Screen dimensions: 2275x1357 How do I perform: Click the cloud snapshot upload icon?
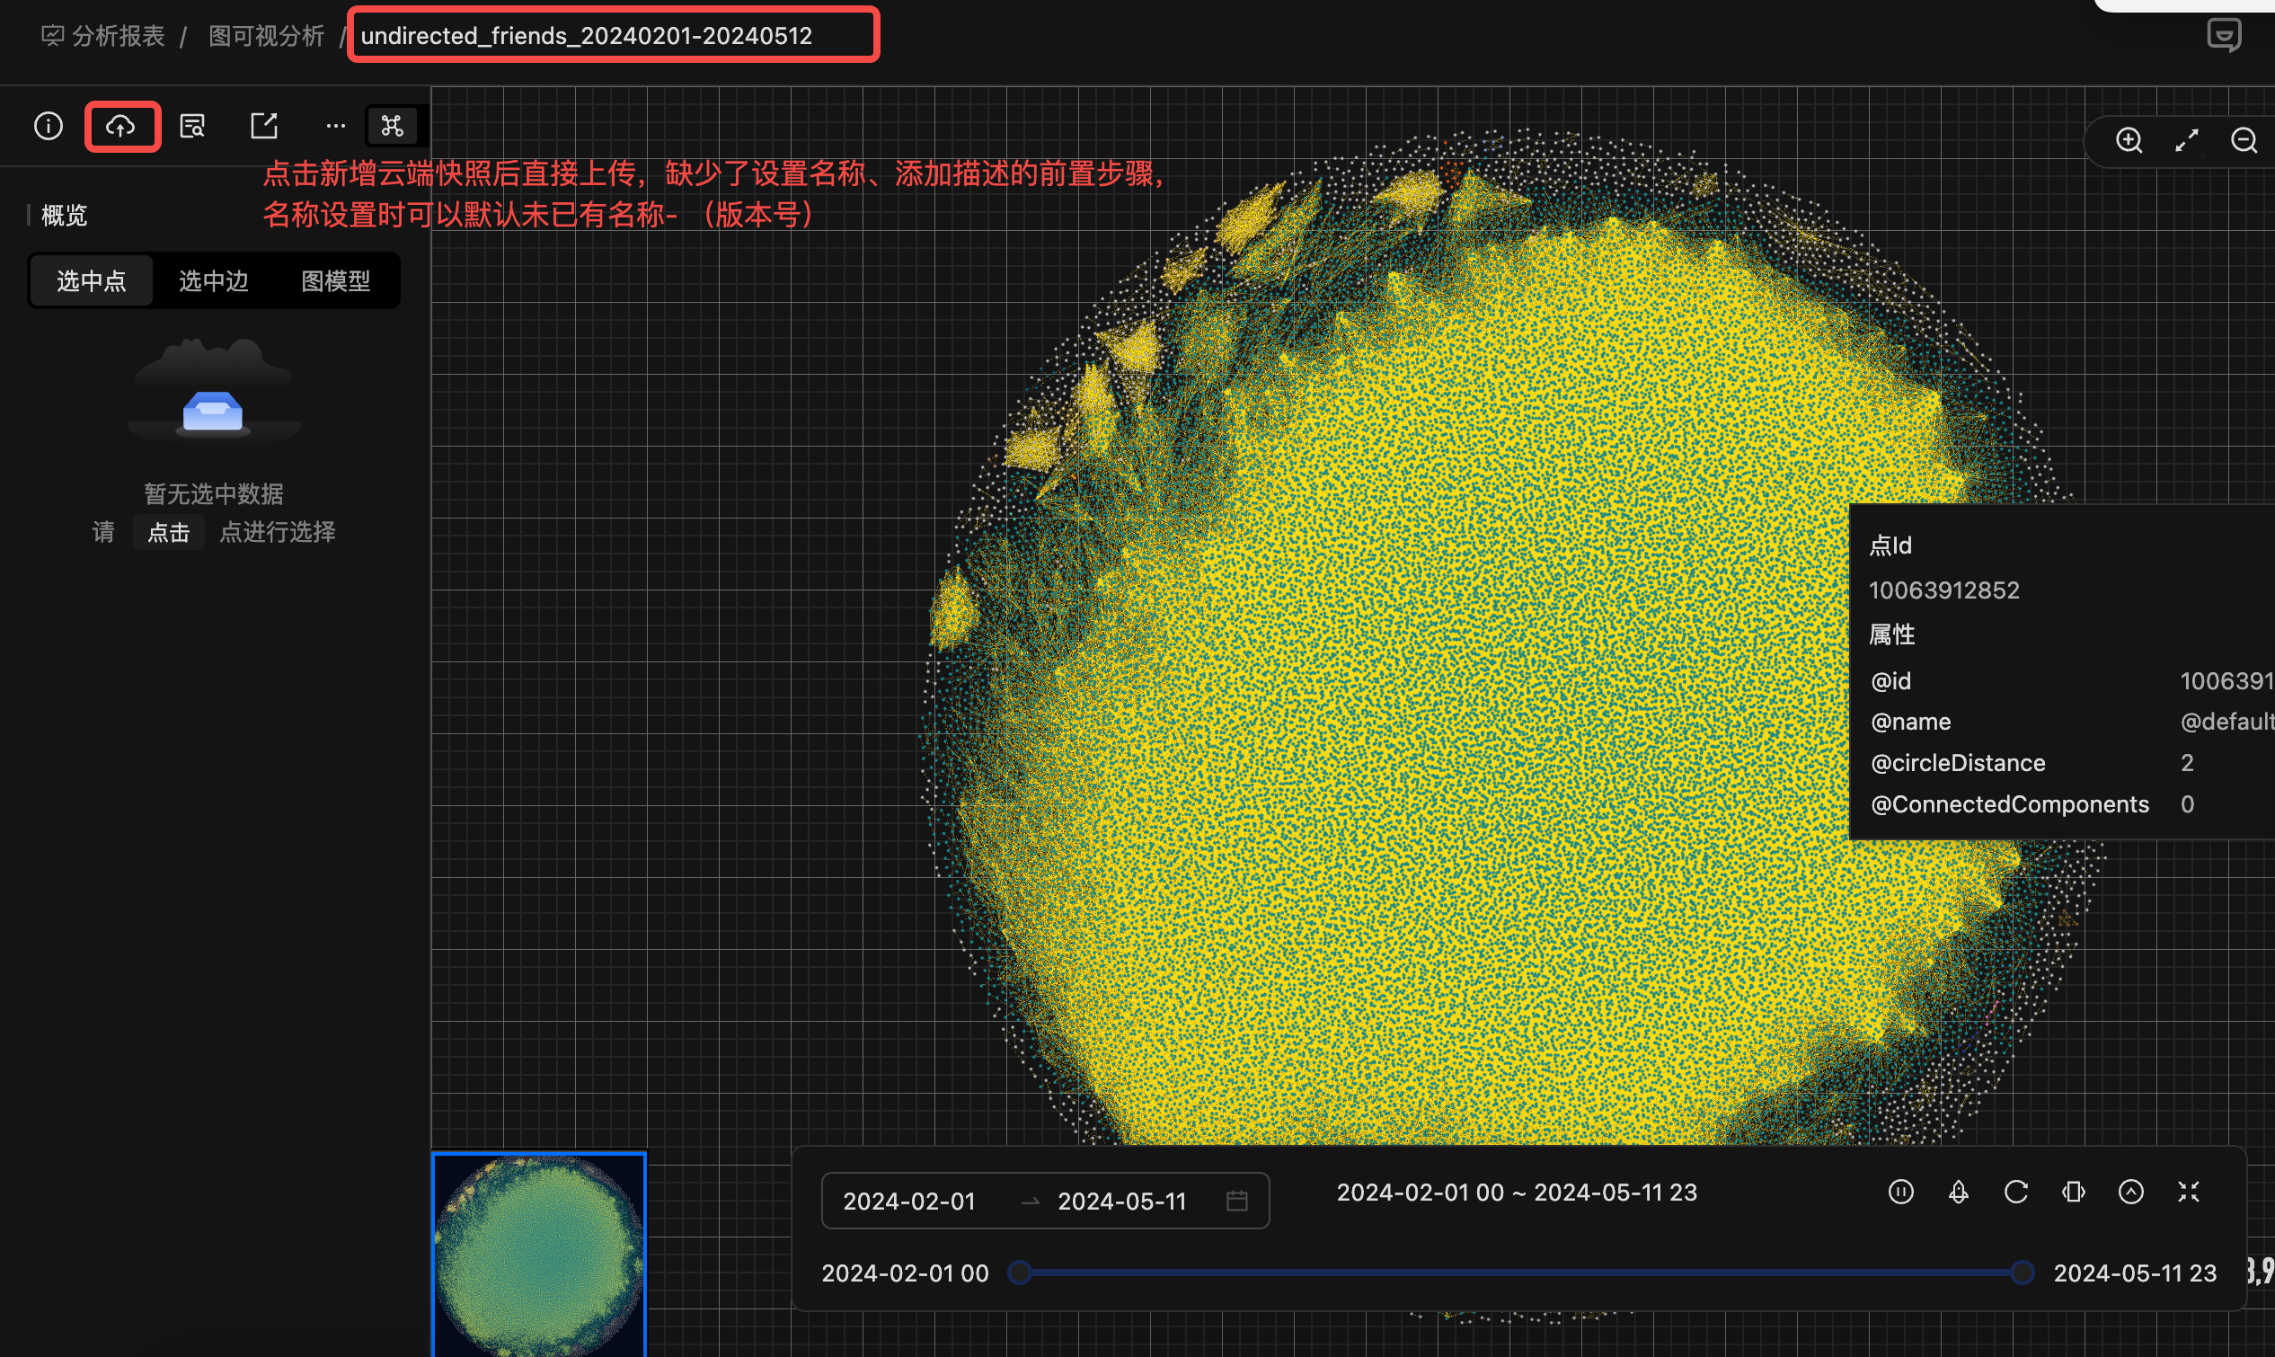click(x=120, y=125)
